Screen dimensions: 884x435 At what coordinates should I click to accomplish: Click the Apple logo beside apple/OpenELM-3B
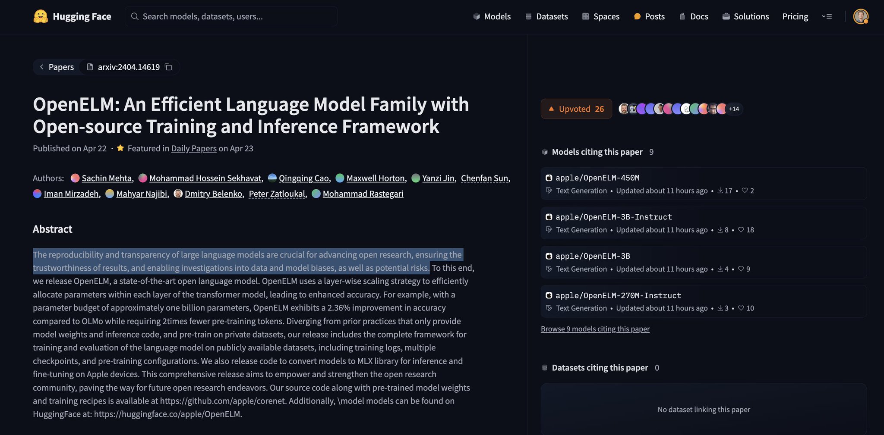(x=549, y=256)
